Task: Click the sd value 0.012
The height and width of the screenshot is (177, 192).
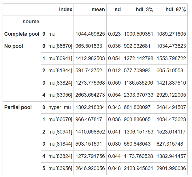Action: coord(114,71)
